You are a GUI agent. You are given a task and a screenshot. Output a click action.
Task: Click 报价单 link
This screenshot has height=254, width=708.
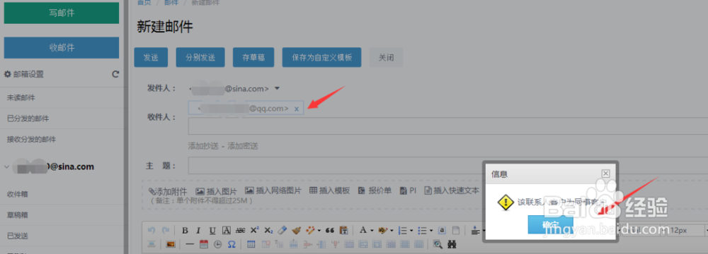(375, 191)
